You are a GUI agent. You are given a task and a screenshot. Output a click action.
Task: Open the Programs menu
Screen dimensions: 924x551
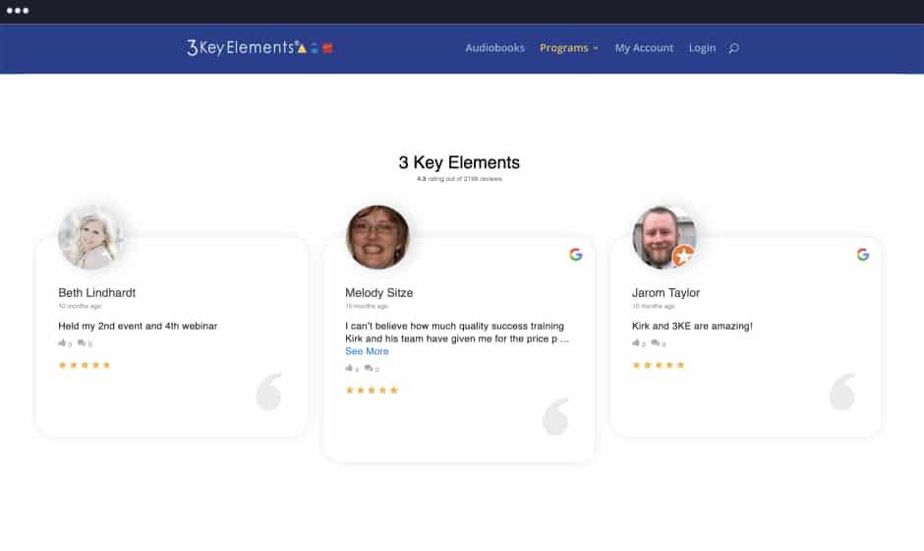(564, 48)
